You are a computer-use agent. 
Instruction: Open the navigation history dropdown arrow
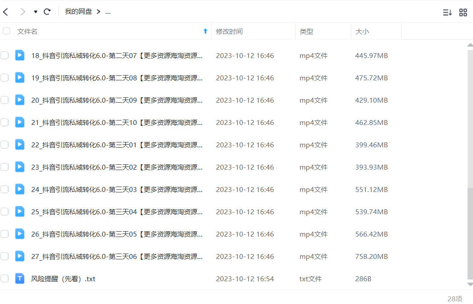pos(36,12)
